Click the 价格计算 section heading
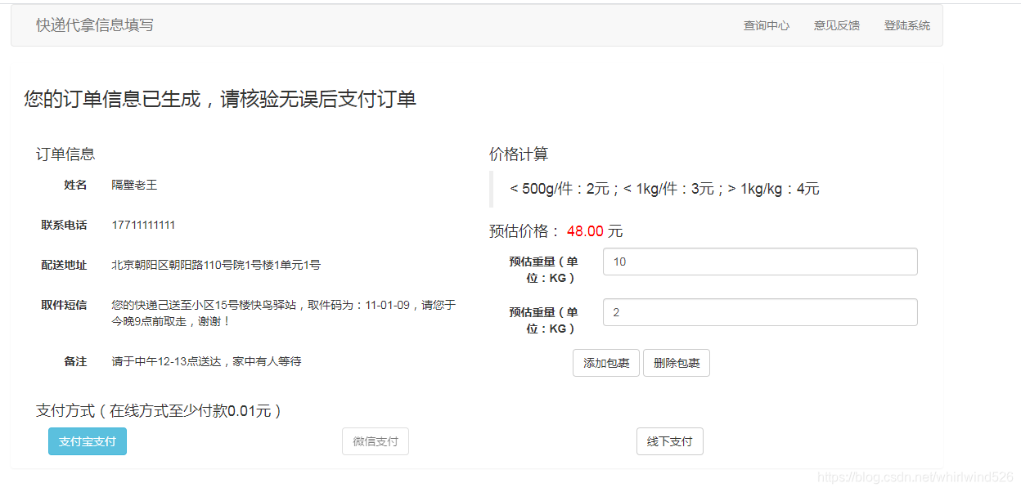Viewport: 1021px width, 492px height. tap(519, 154)
